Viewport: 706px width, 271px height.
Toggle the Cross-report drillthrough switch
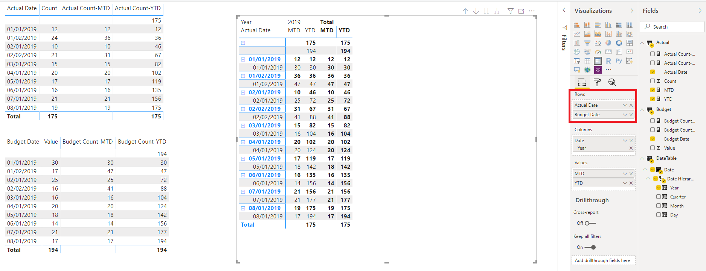coord(590,223)
